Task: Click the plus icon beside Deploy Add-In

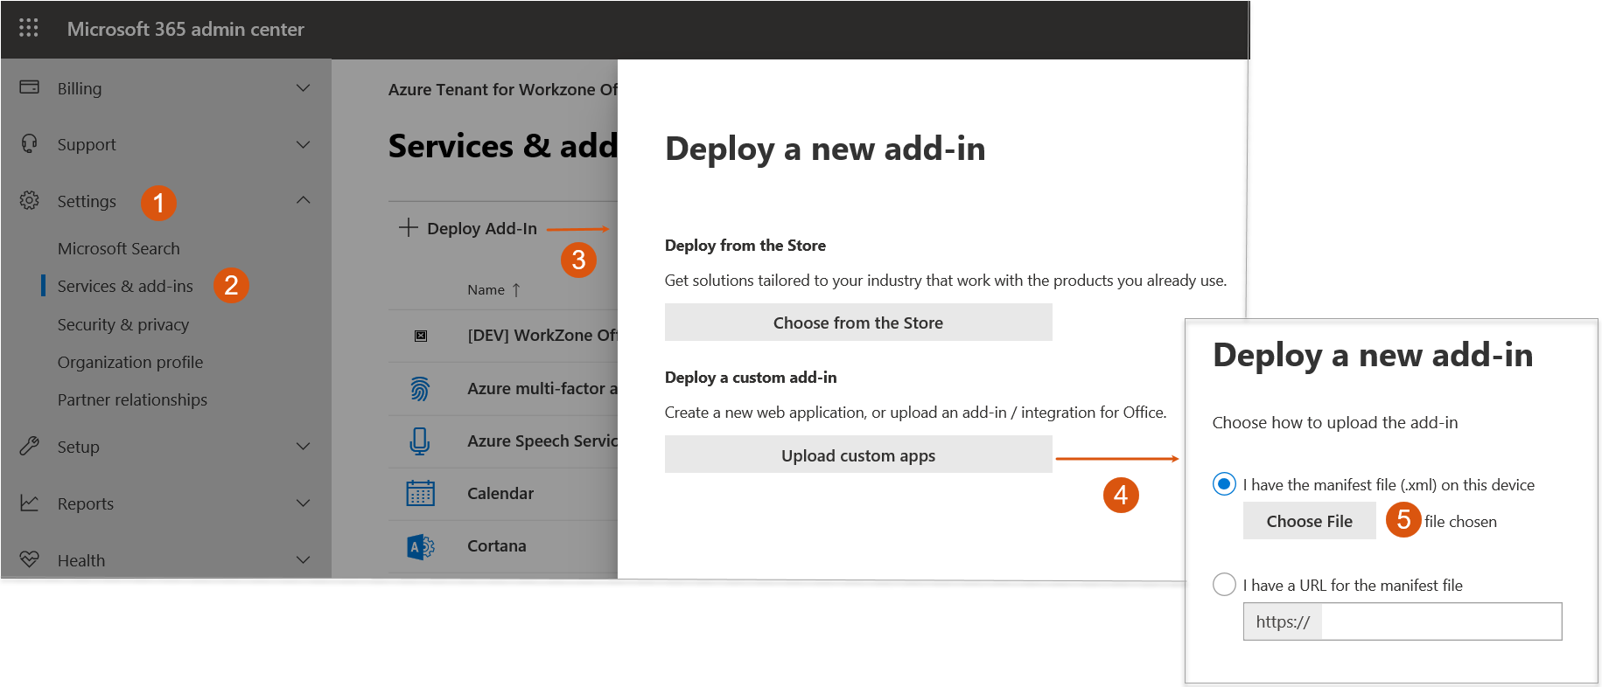Action: [x=408, y=227]
